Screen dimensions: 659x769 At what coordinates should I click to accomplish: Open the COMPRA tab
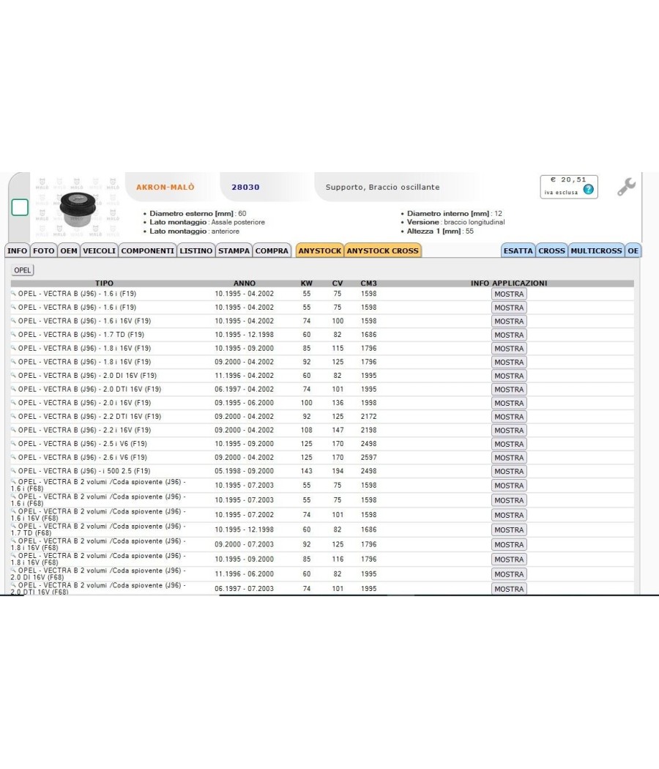(x=272, y=250)
